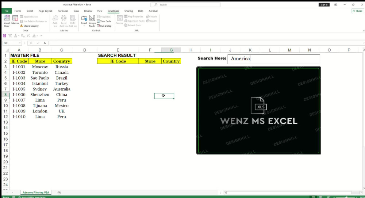Click fill color bucket in quick access toolbar
This screenshot has width=365, height=198.
pyautogui.click(x=34, y=36)
